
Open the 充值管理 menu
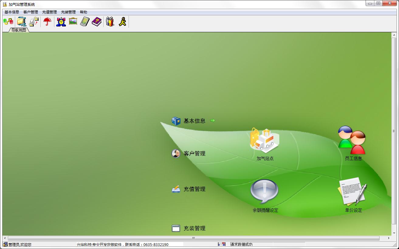50,12
